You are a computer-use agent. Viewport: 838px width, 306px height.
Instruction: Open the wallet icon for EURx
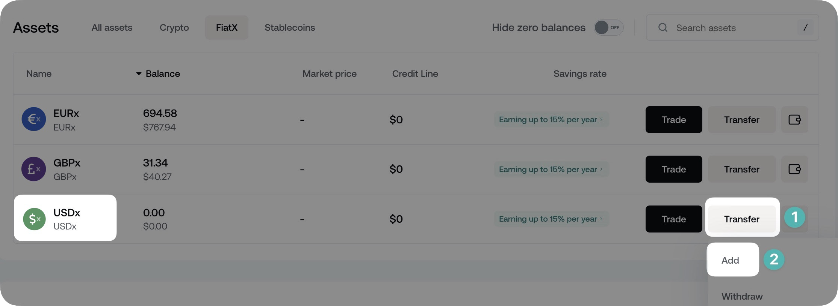[794, 120]
